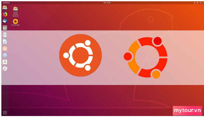Select the NVCDV268 disc desktop icon

(x=15, y=22)
